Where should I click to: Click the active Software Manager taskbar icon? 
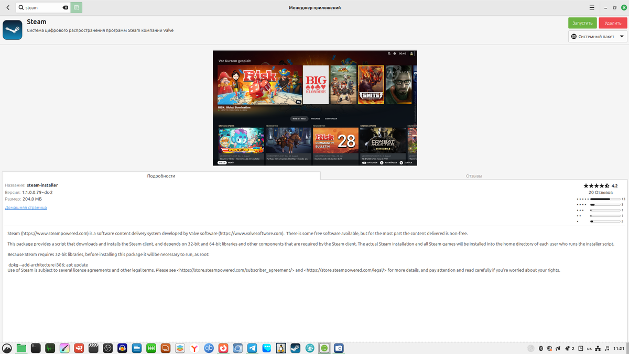tap(324, 348)
